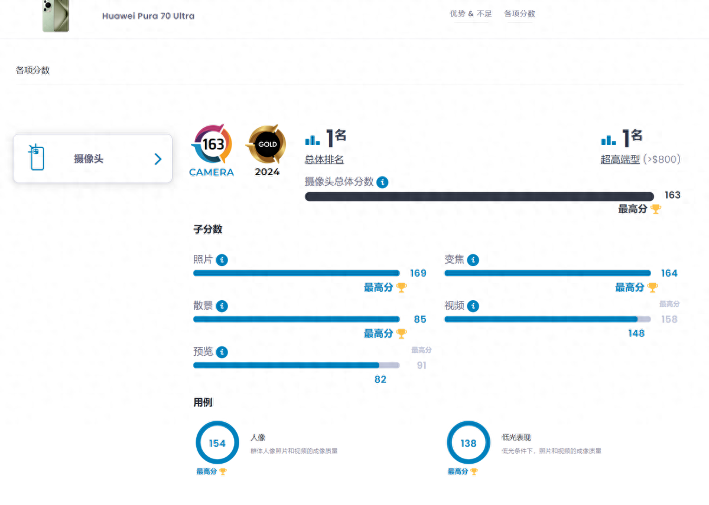
Task: Click bar chart icon beside 超高端型 rank
Action: click(x=608, y=140)
